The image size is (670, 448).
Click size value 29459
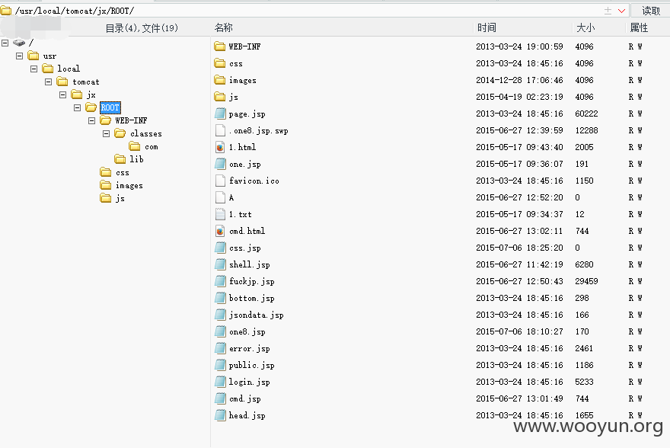[587, 281]
